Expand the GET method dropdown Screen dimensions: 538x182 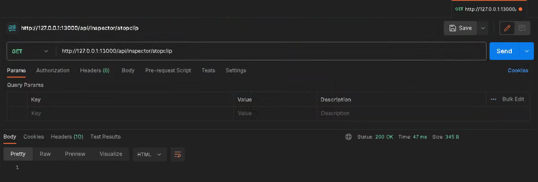coord(30,51)
